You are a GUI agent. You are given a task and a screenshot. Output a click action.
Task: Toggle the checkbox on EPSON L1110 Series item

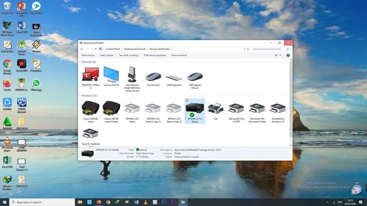point(187,101)
